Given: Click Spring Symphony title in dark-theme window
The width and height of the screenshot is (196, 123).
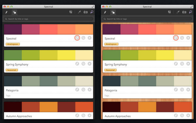Looking at the screenshot, I should point(17,65).
